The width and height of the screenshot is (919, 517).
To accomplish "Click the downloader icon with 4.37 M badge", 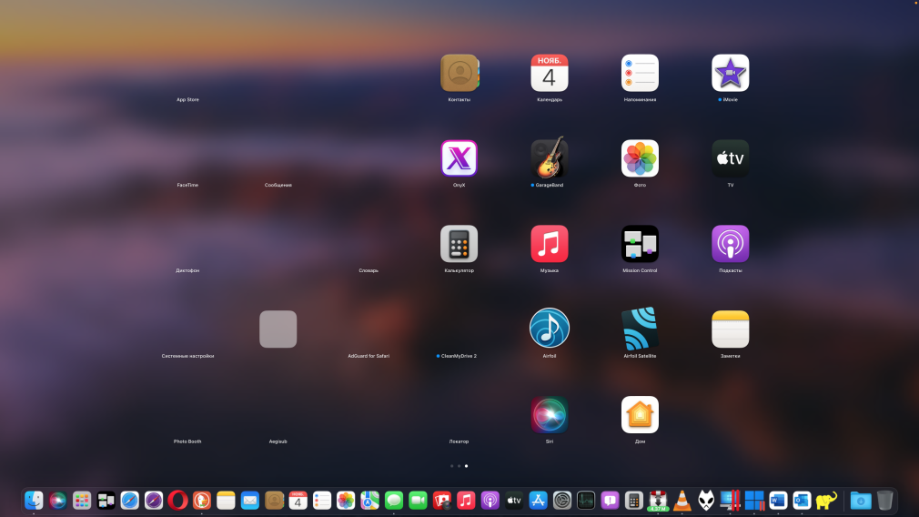I will (658, 500).
